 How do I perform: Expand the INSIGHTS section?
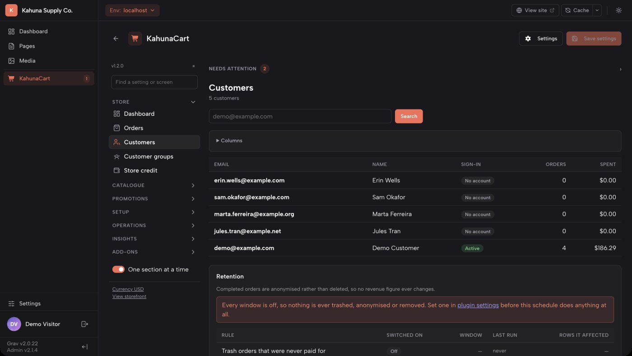[154, 239]
